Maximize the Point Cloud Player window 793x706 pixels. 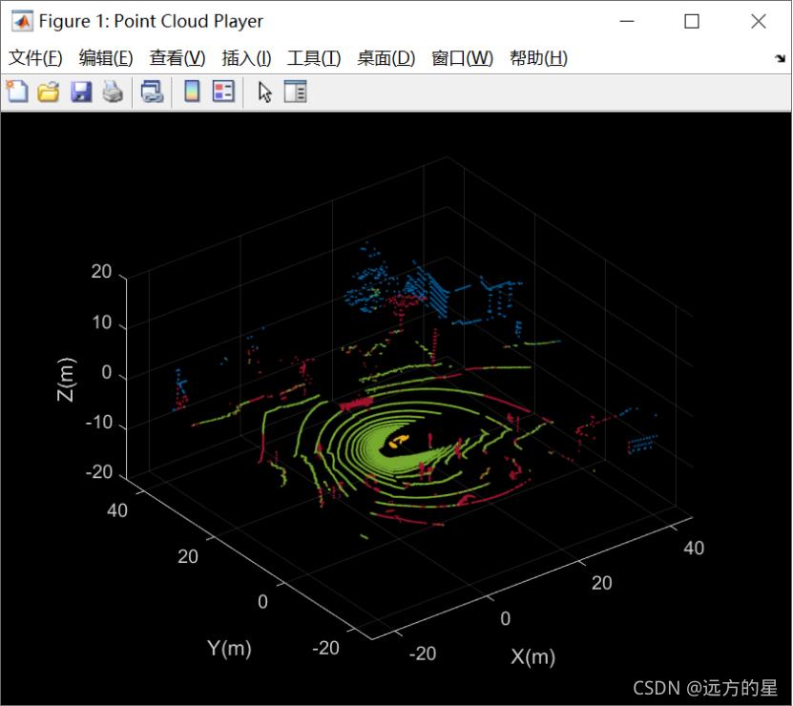pyautogui.click(x=692, y=21)
